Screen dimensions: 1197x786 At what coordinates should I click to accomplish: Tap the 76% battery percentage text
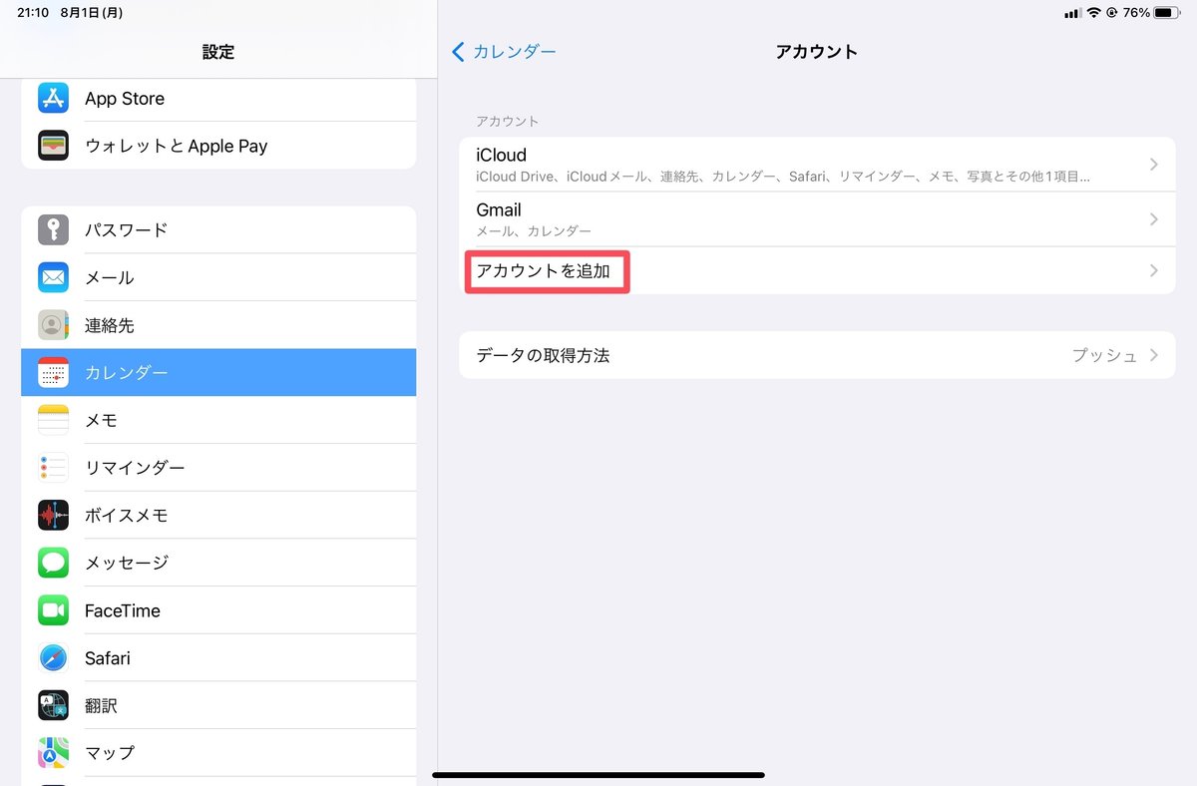click(1136, 13)
